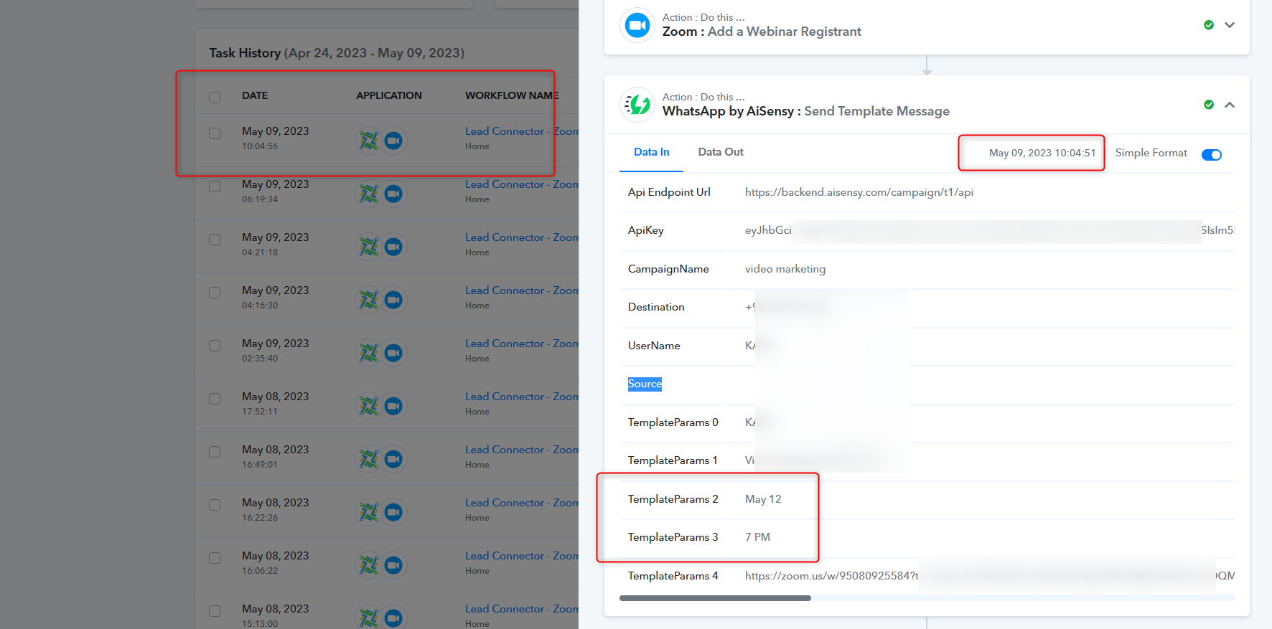The width and height of the screenshot is (1272, 629).
Task: Check the box for May 08 16:06:22 task
Action: pyautogui.click(x=215, y=558)
